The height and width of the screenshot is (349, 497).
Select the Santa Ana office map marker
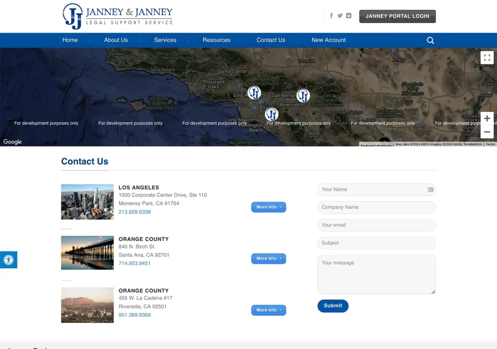pyautogui.click(x=272, y=114)
